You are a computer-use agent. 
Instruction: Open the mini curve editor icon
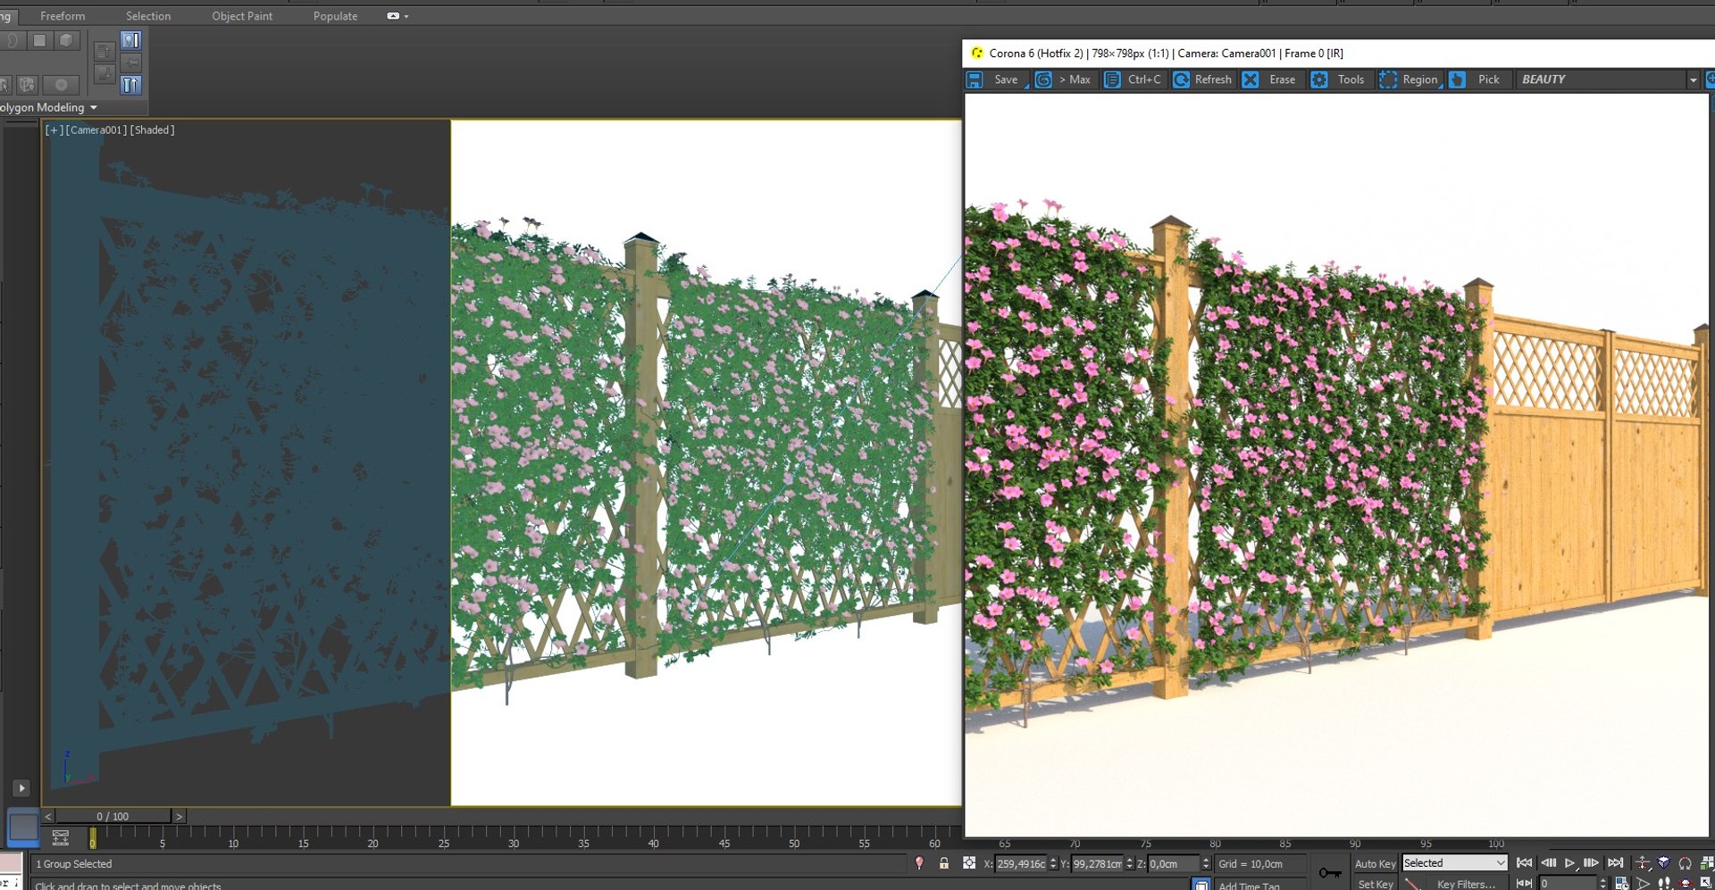pos(61,837)
